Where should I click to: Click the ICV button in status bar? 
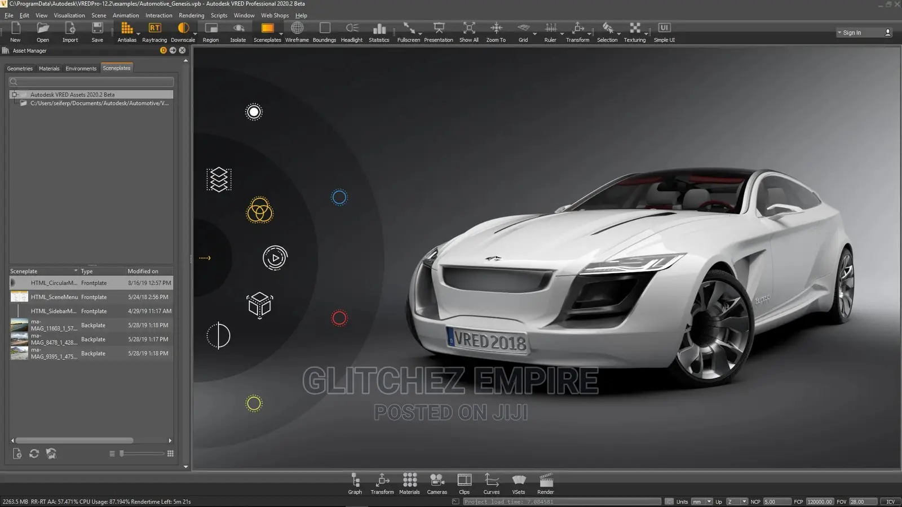click(x=891, y=501)
